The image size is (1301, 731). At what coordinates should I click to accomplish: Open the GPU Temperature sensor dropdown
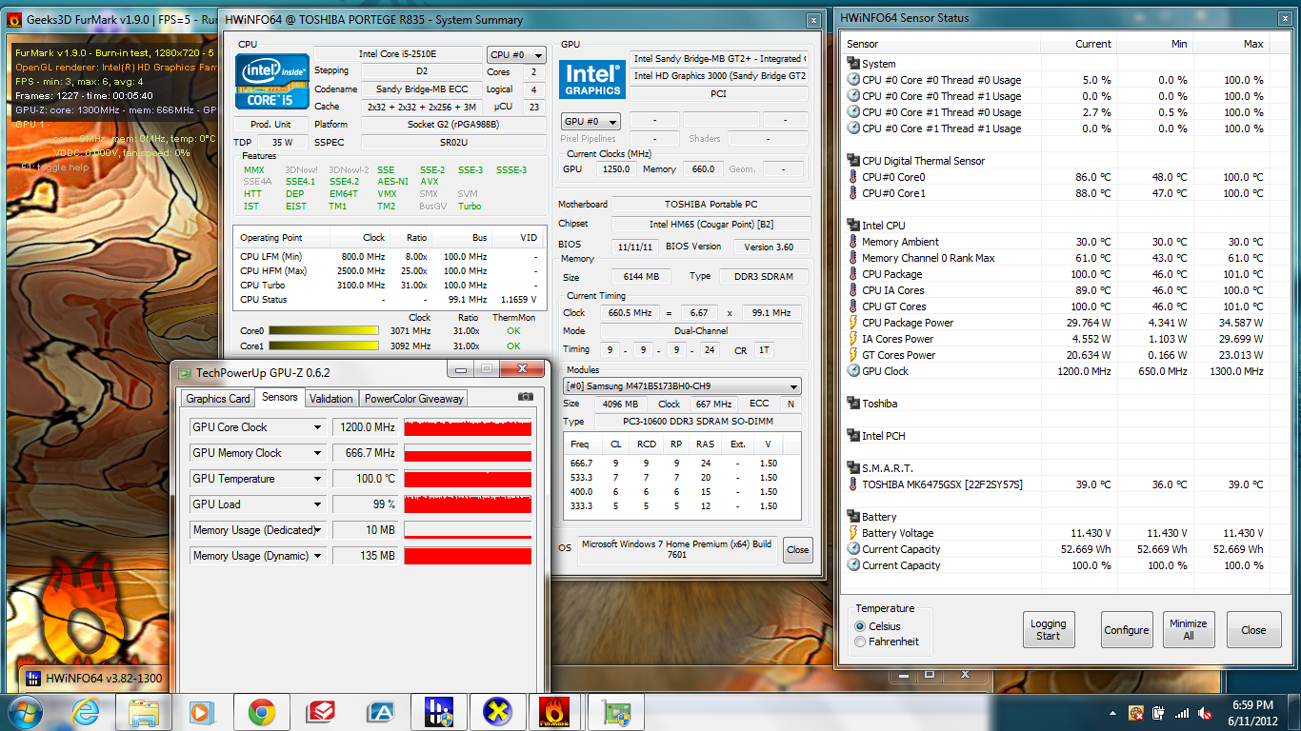point(316,479)
